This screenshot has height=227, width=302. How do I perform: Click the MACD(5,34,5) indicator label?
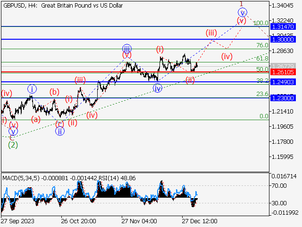tap(21, 178)
